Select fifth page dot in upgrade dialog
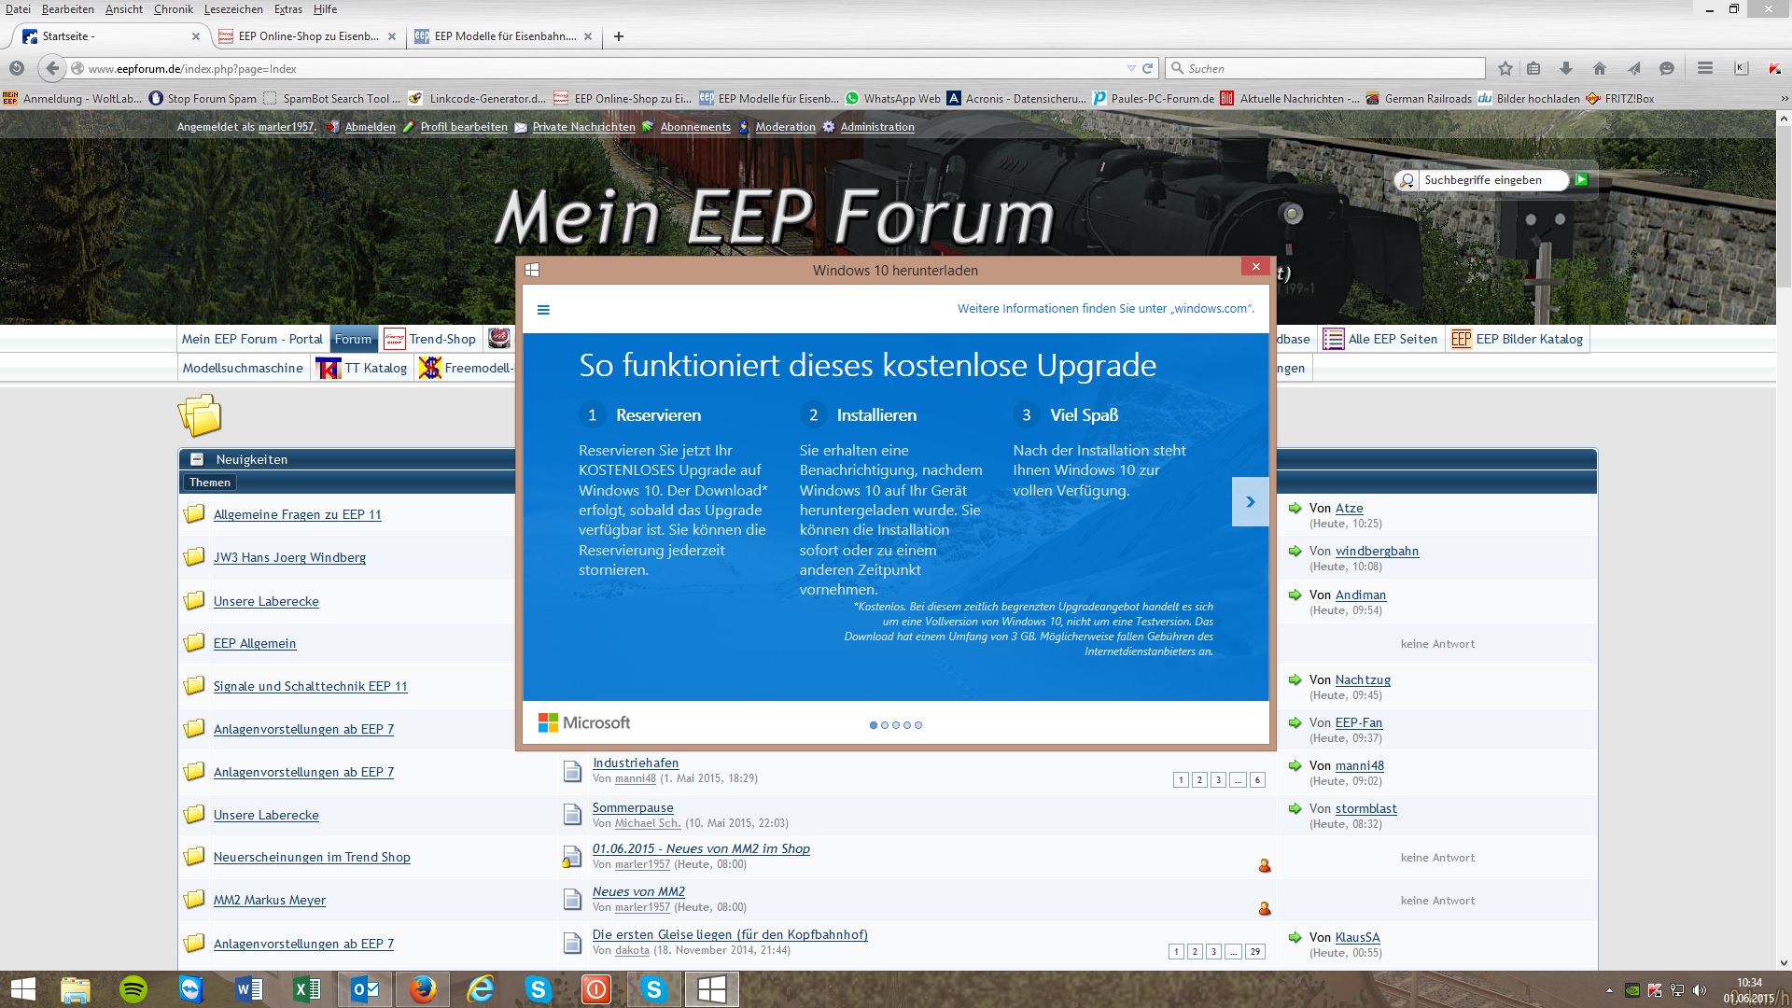Screen dimensions: 1792x1008 pyautogui.click(x=918, y=725)
